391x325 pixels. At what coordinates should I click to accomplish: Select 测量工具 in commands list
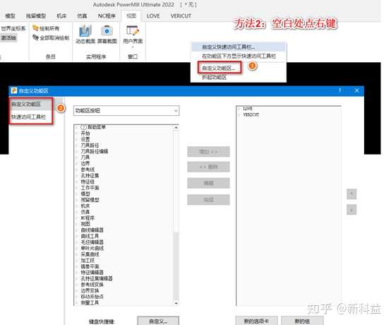tap(90, 302)
